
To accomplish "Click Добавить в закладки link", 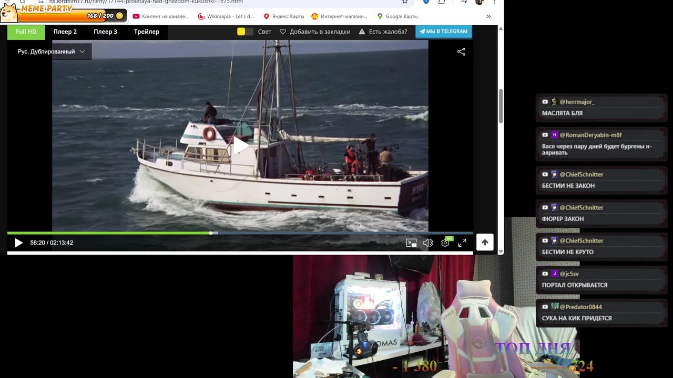I will click(315, 31).
